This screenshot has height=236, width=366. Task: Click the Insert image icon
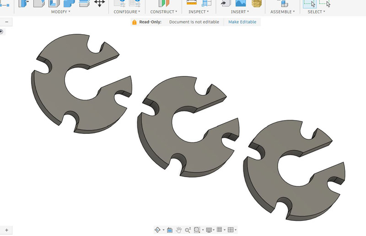[x=240, y=3]
